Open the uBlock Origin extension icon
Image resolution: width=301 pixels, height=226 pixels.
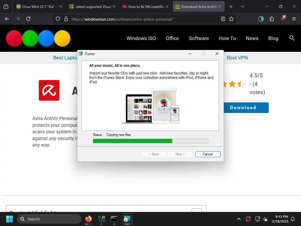283,19
